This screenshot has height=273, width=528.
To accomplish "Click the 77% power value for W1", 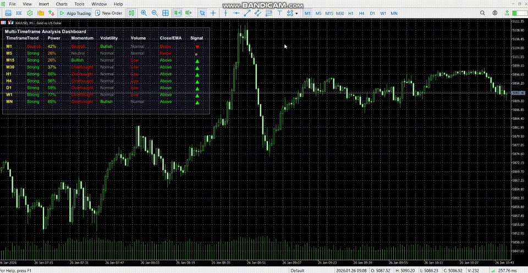I will [x=52, y=95].
